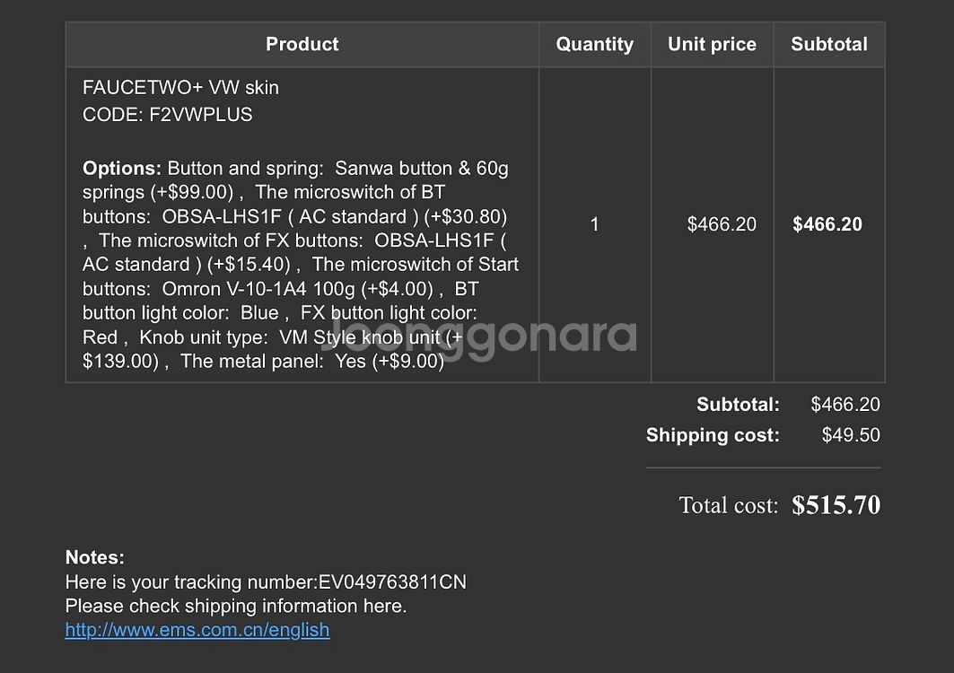
Task: Click the Notes heading
Action: click(95, 557)
